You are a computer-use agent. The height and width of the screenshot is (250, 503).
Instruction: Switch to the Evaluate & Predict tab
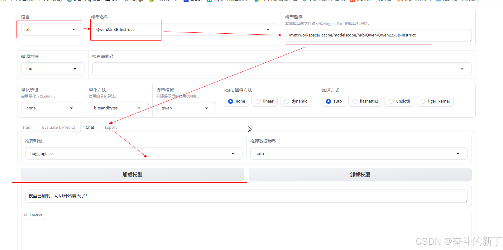59,127
